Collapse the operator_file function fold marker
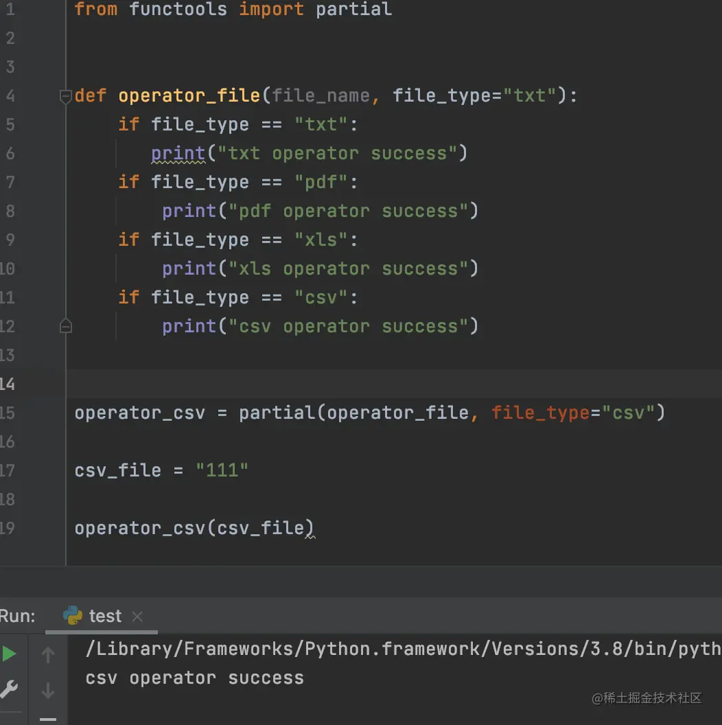This screenshot has height=725, width=722. [x=66, y=96]
